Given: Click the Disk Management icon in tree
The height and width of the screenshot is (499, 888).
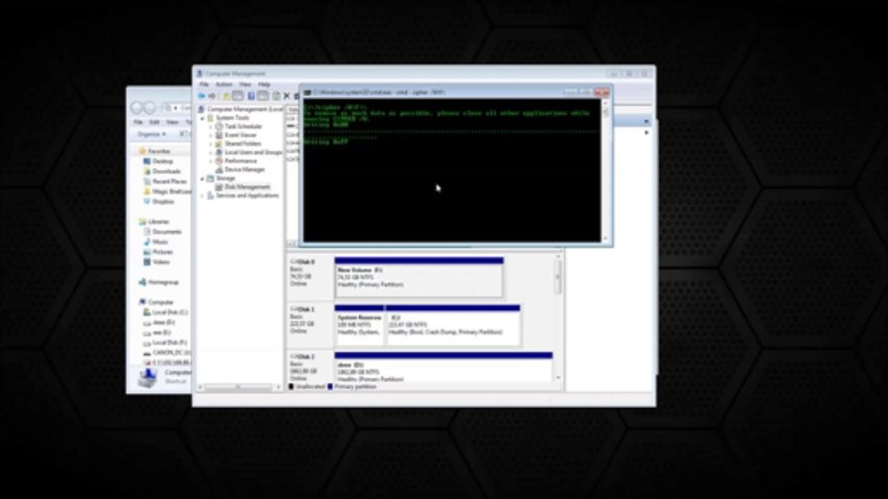Looking at the screenshot, I should 219,187.
